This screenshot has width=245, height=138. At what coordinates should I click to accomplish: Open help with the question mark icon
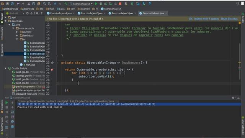[x=150, y=3]
